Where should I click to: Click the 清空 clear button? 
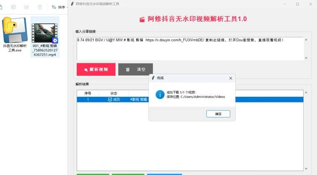pos(135,69)
